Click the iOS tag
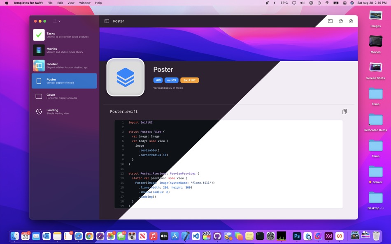This screenshot has width=391, height=244. [x=158, y=80]
